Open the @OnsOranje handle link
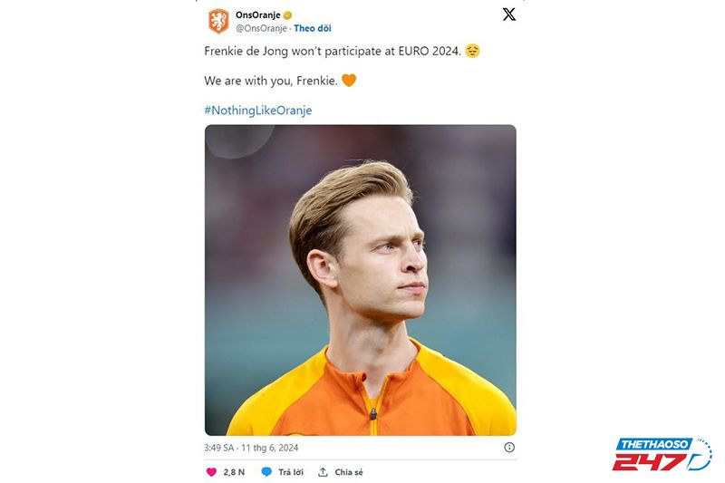725x483 pixels. [260, 28]
